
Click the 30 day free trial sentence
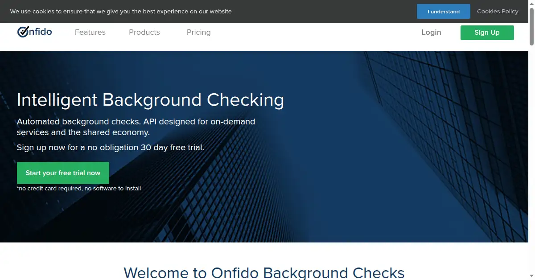(111, 148)
